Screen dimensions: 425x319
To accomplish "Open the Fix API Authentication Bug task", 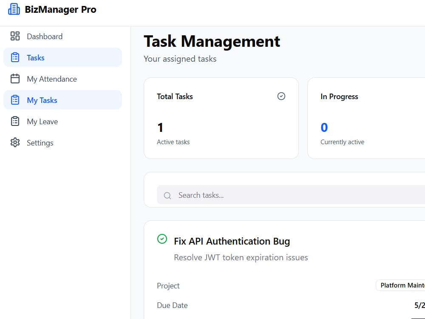I will pos(232,241).
